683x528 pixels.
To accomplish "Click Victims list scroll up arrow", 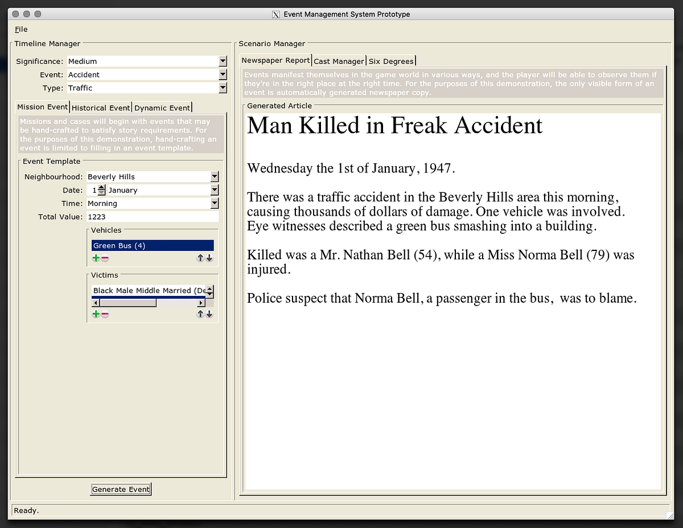I will click(209, 288).
